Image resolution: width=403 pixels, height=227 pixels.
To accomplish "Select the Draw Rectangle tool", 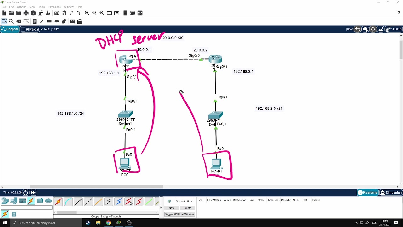I will click(x=49, y=21).
